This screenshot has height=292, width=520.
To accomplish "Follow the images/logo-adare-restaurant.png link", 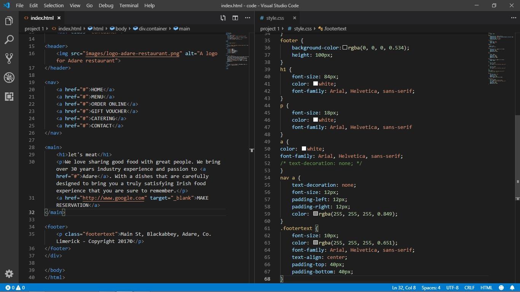I will (132, 53).
